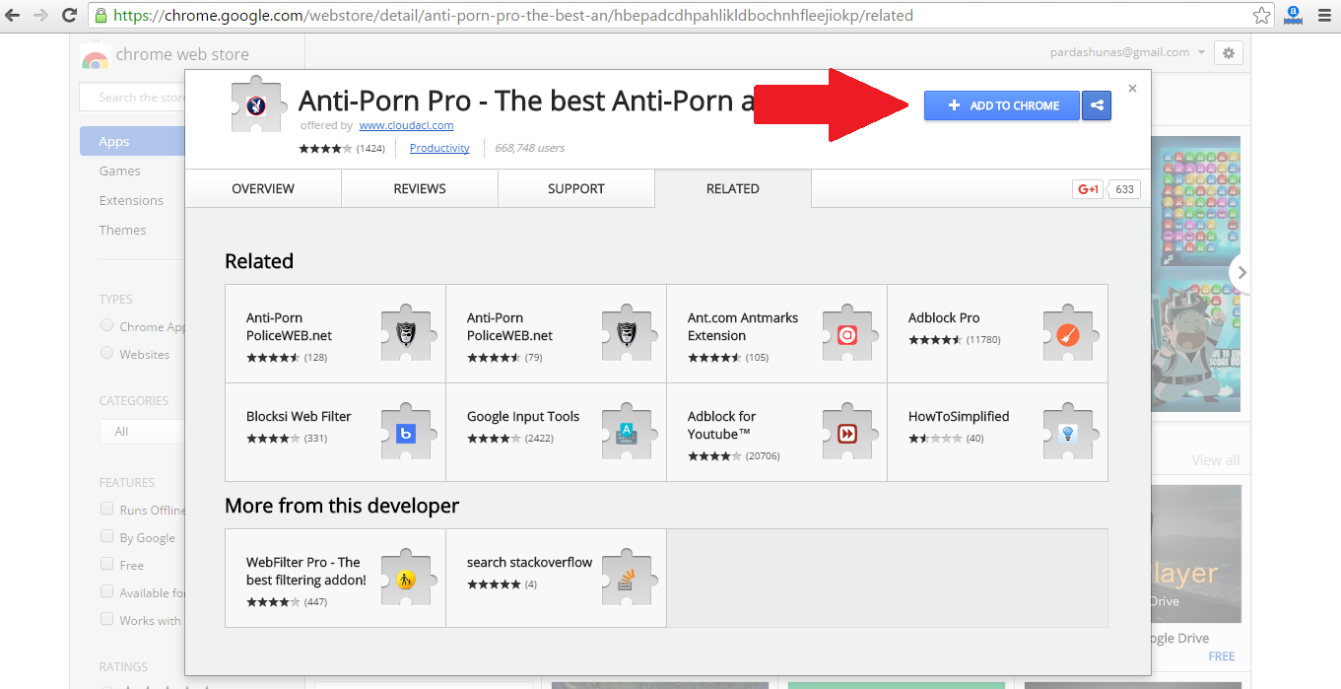Toggle the By Google checkbox
Screen dimensions: 1341x689
coord(106,537)
